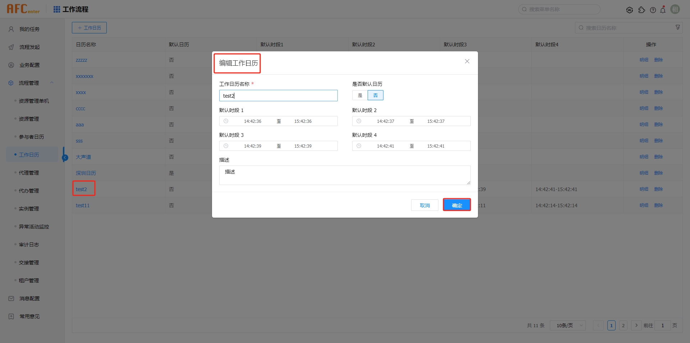Open the plugin puzzle icon
This screenshot has width=690, height=343.
click(x=641, y=10)
